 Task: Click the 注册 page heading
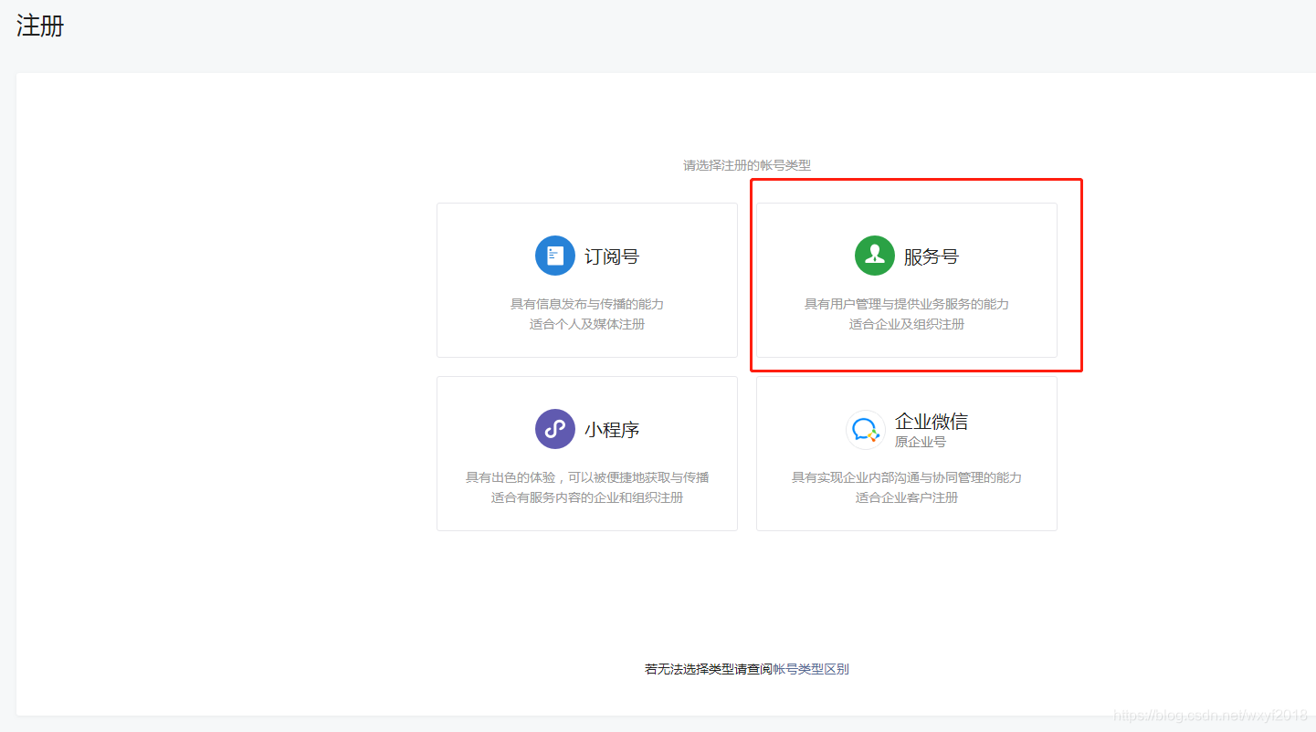[x=38, y=25]
